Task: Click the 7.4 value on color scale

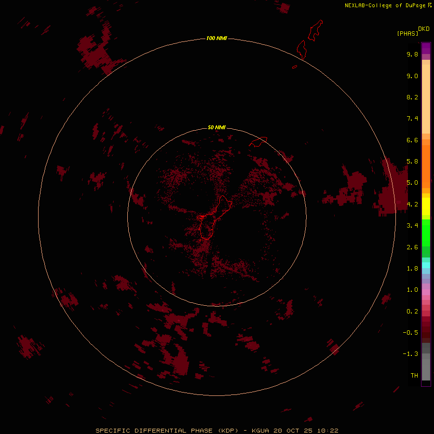Action: 412,119
